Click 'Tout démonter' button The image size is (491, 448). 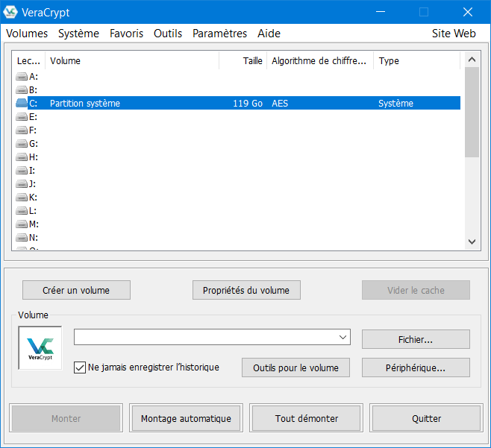coord(306,418)
